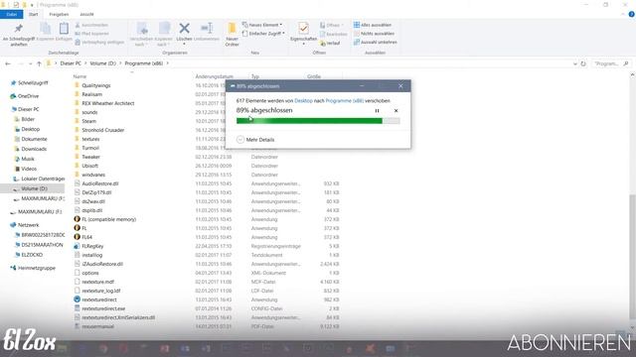Go back with navigation arrow
Image resolution: width=636 pixels, height=357 pixels.
click(8, 63)
